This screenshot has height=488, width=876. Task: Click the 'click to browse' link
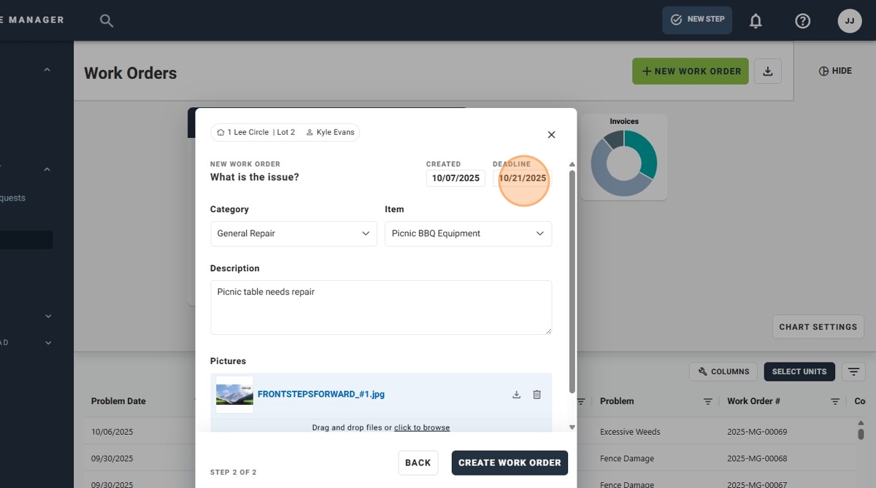coord(422,427)
